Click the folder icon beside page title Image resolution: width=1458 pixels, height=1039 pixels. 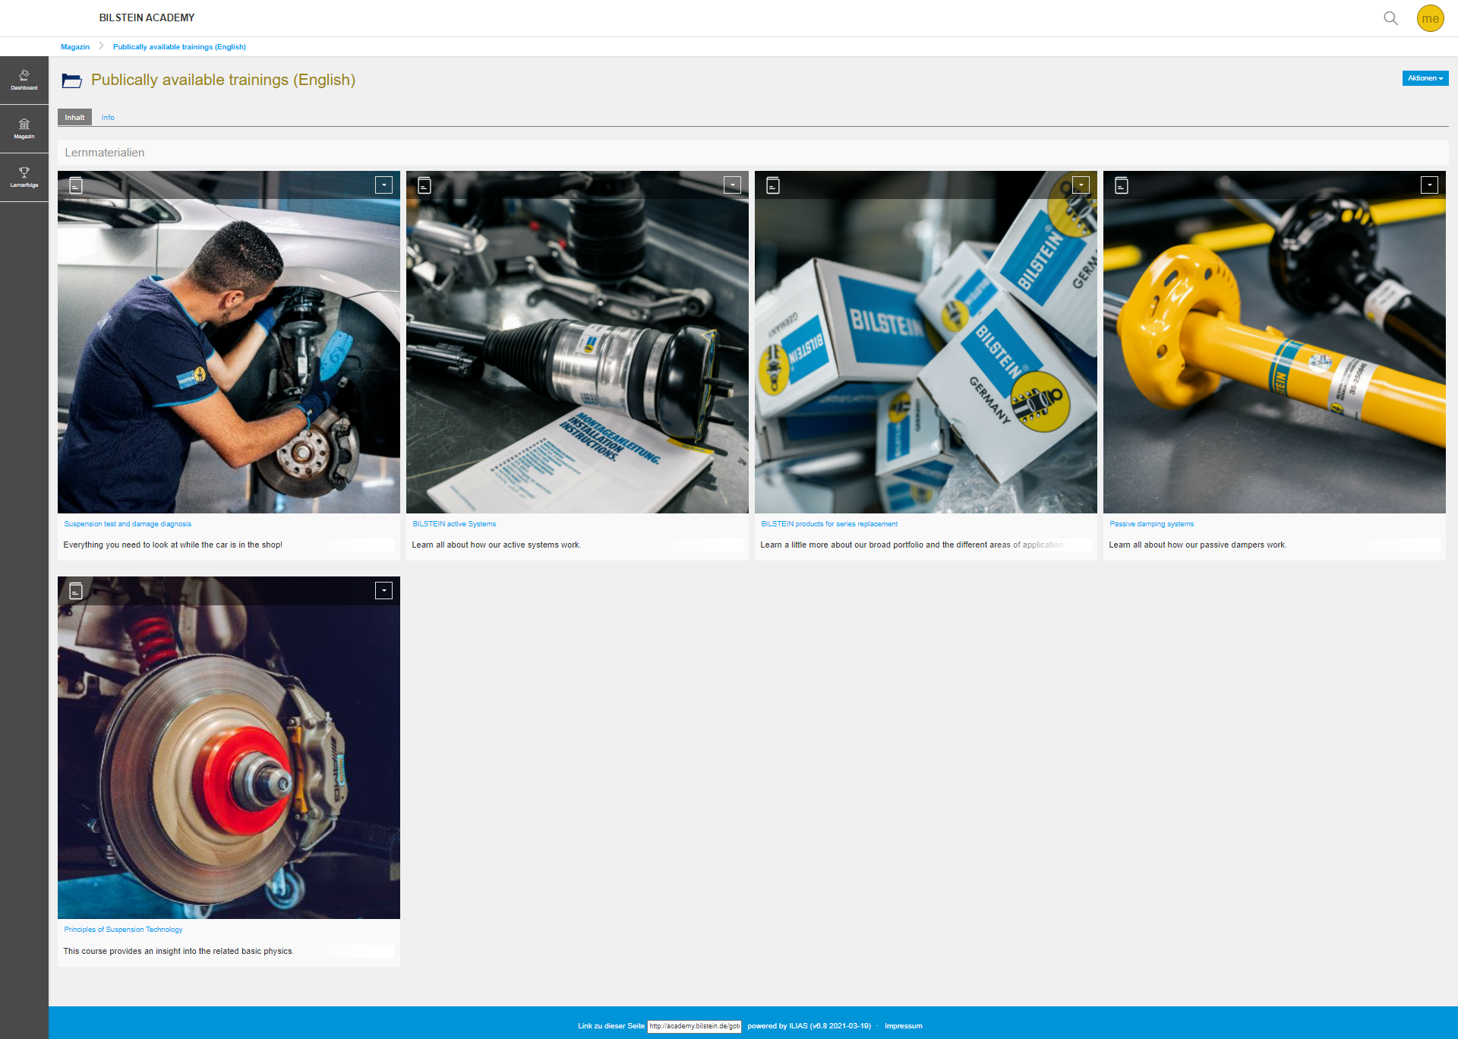72,80
